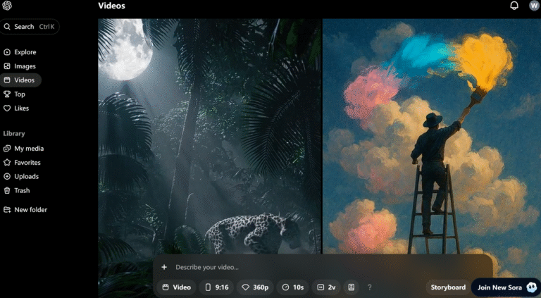Change the 9:16 aspect ratio

[218, 287]
